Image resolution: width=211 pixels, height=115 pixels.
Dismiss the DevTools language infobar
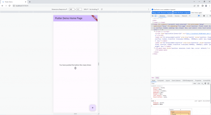click(210, 11)
